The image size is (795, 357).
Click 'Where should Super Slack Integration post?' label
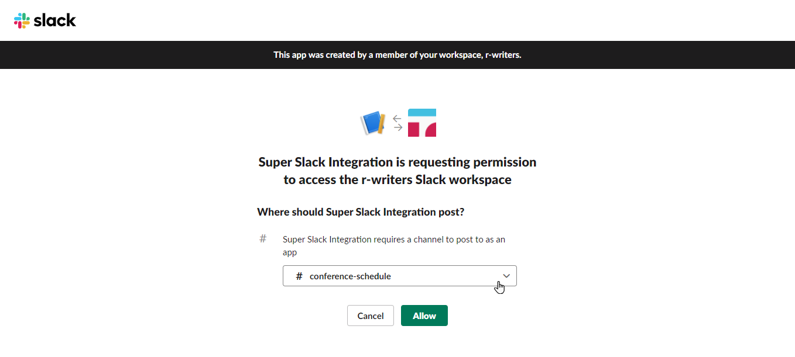(x=361, y=212)
